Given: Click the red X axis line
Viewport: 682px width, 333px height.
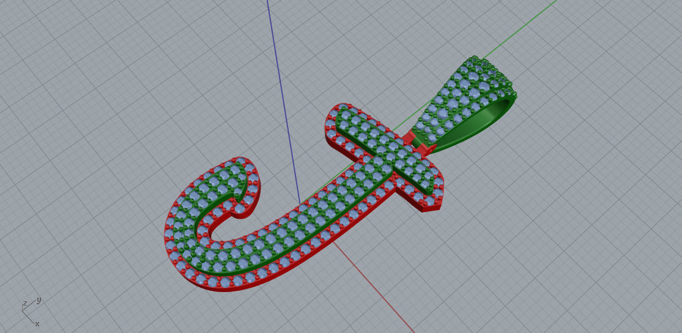Looking at the screenshot, I should (x=374, y=287).
